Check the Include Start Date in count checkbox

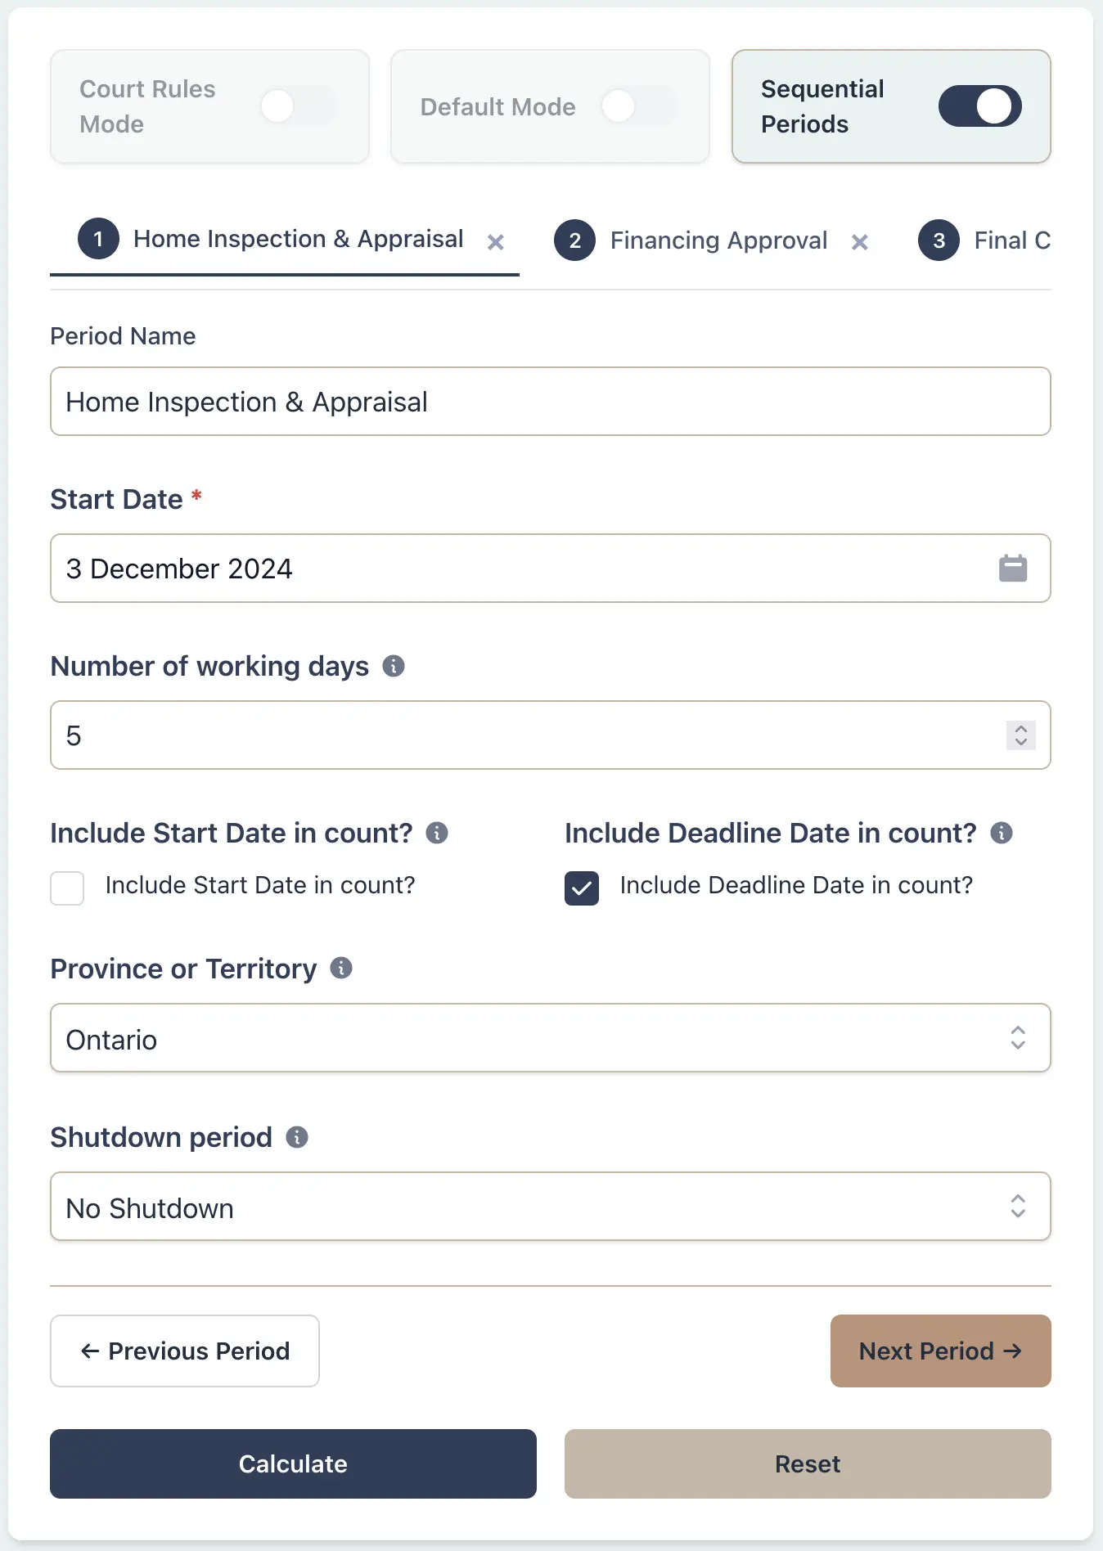point(67,888)
